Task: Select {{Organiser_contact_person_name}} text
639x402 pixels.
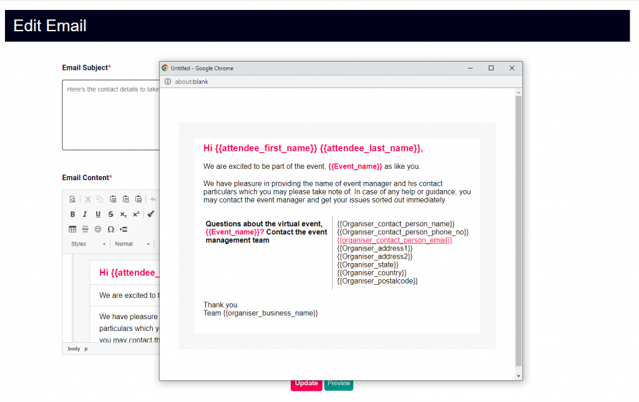Action: 396,224
